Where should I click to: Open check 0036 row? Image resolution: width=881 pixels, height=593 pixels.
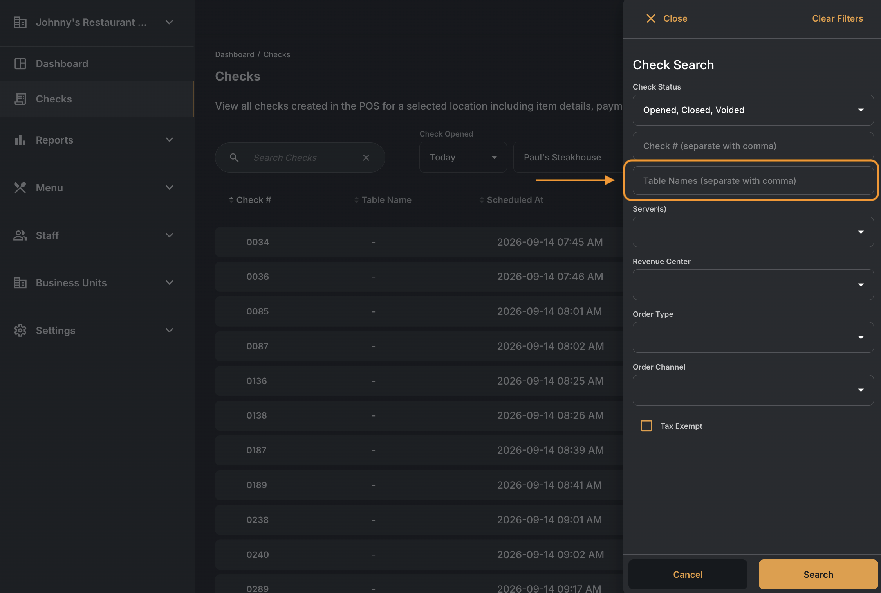(x=419, y=277)
